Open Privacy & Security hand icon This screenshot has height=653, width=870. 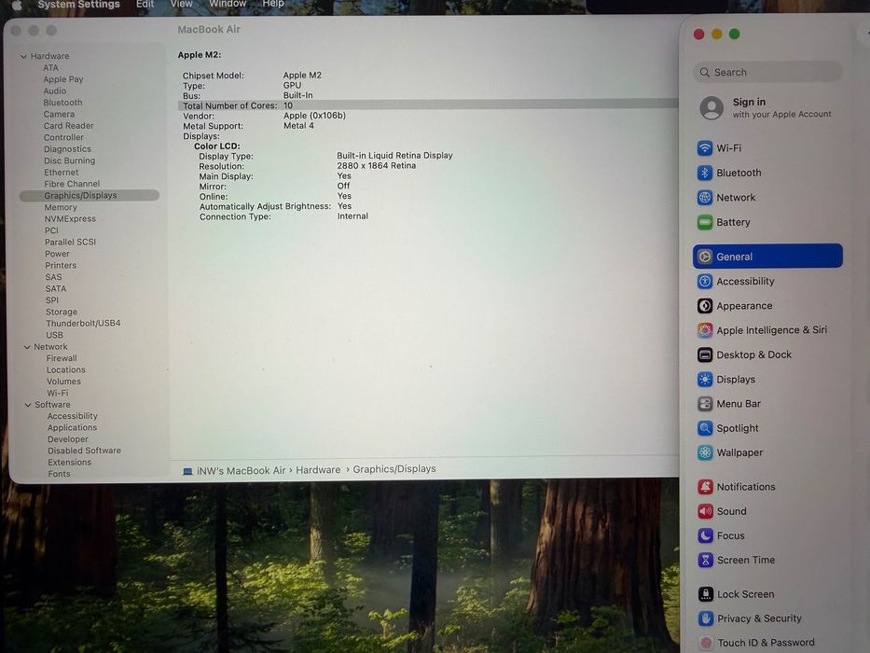705,618
